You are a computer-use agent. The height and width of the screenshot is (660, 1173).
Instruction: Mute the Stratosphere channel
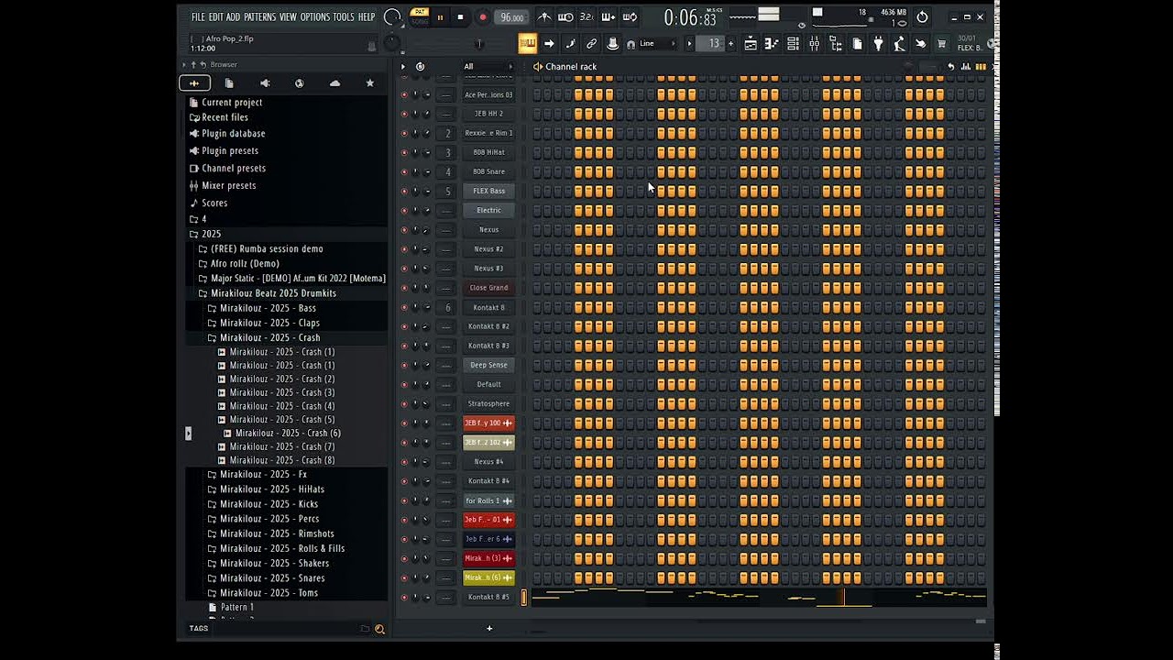tap(404, 403)
